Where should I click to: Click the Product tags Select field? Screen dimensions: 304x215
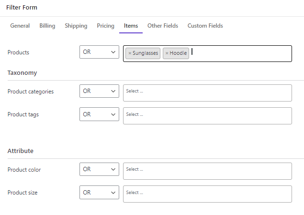tap(207, 116)
